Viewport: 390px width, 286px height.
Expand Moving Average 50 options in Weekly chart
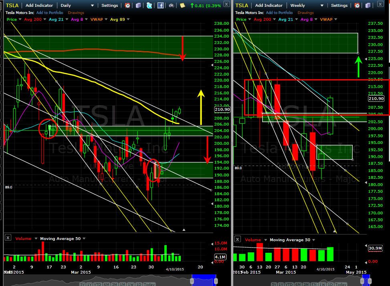click(313, 240)
